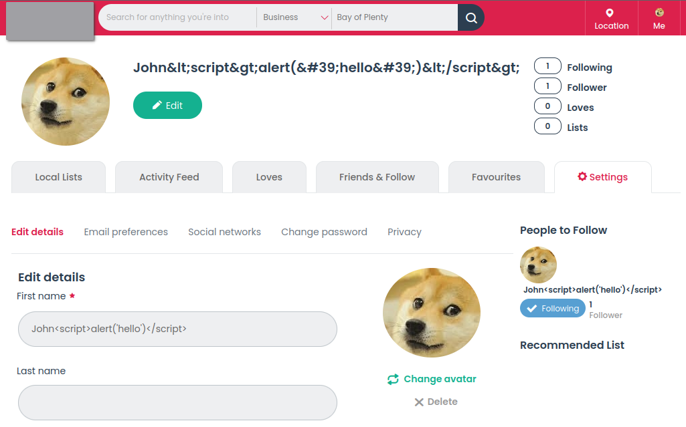Click the empty Last name field
Viewport: 686px width, 427px height.
coord(177,402)
